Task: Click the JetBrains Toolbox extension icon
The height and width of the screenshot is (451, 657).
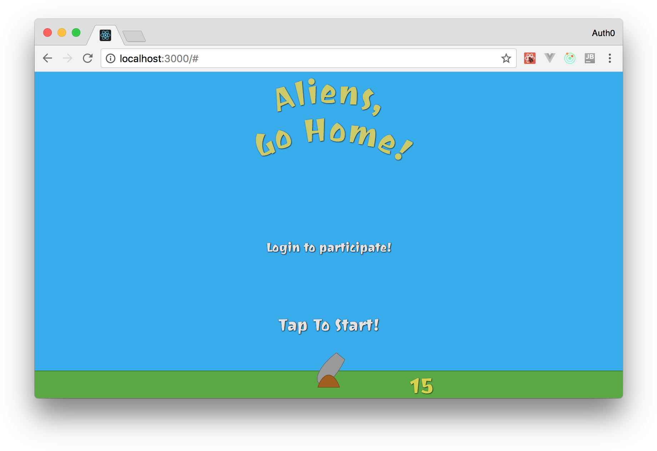Action: [589, 58]
